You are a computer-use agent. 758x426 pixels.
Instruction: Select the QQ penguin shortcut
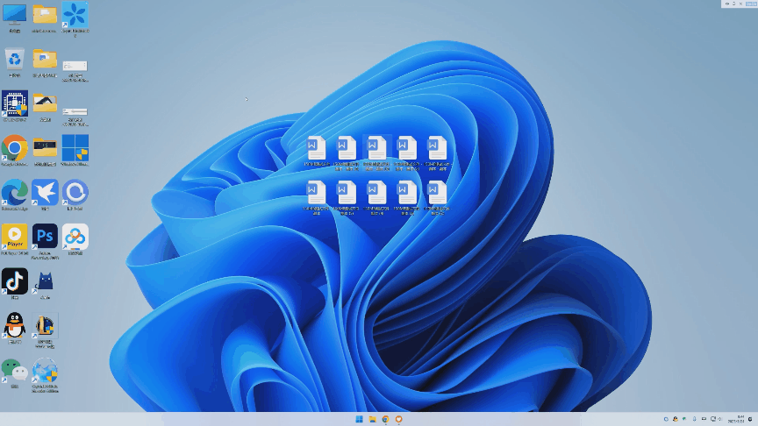(x=15, y=325)
